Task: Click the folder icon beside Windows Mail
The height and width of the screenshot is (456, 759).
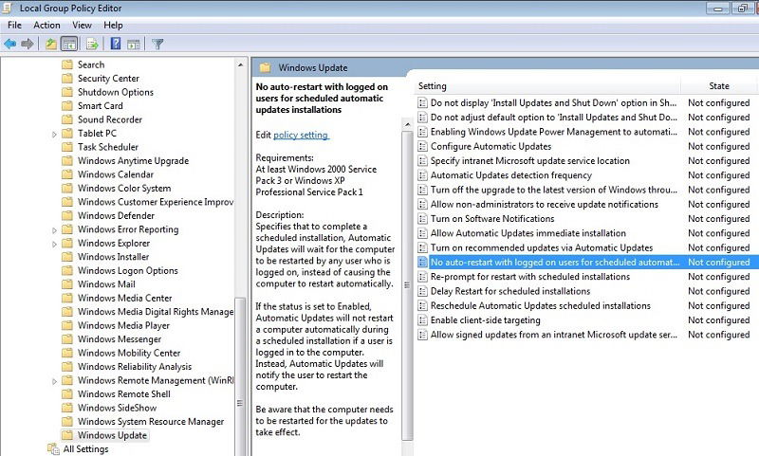Action: [x=67, y=284]
